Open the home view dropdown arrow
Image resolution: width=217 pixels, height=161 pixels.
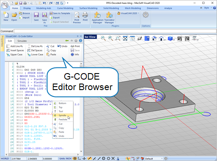click(164, 40)
